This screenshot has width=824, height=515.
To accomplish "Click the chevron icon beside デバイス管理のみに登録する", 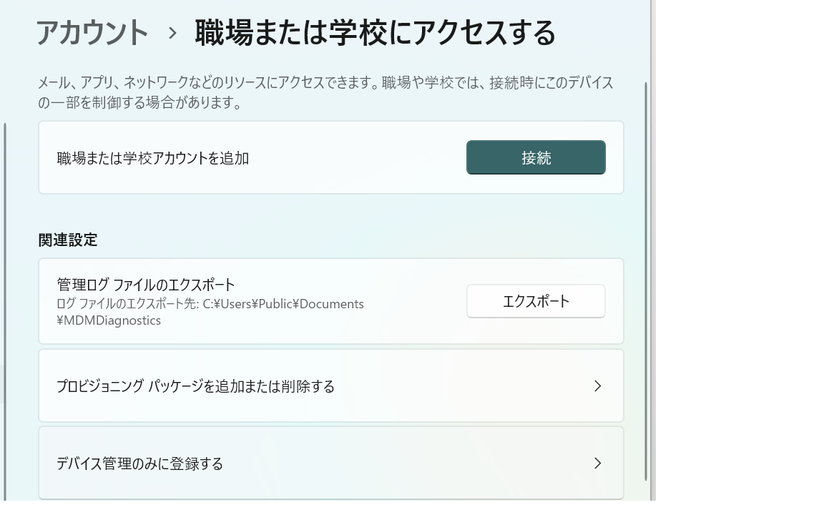I will tap(597, 463).
